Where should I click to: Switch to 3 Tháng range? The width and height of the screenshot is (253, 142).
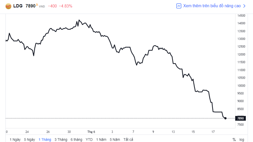(x=61, y=139)
